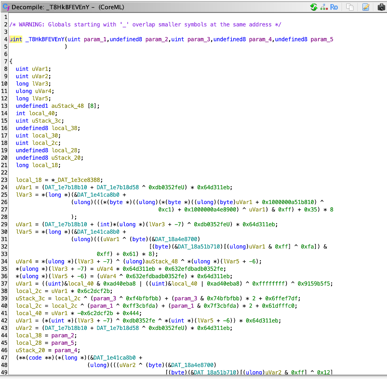Viewport: 387px width, 379px height.
Task: Click the Cf decompiler icon in title bar
Action: click(x=6, y=7)
